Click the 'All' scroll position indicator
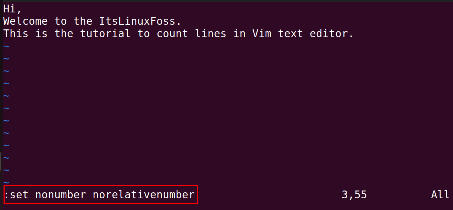The width and height of the screenshot is (453, 210). pyautogui.click(x=441, y=195)
